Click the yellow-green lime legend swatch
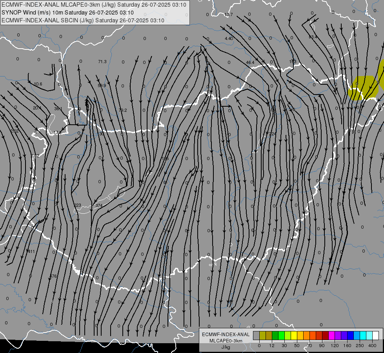The width and height of the screenshot is (384, 353). coord(288,335)
